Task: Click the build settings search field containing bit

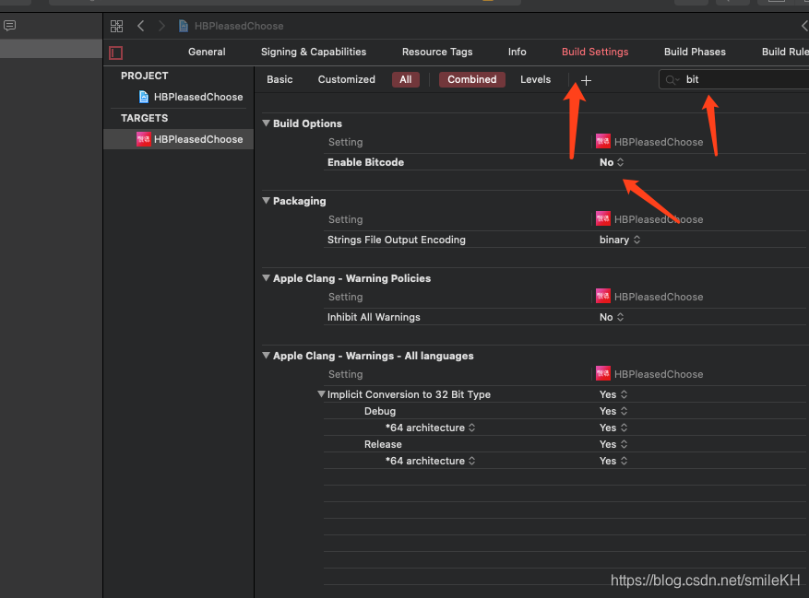Action: [x=734, y=79]
